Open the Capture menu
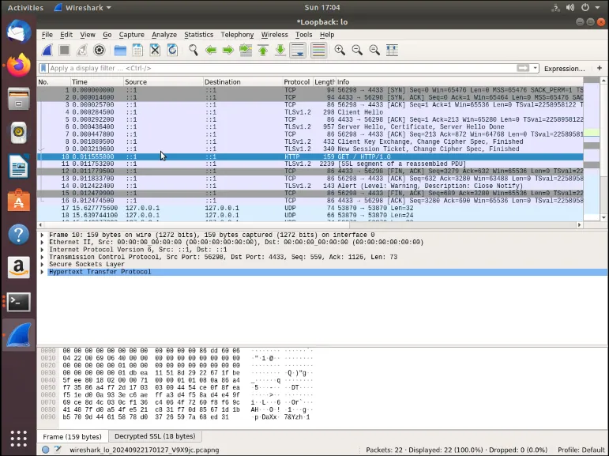The image size is (609, 456). pyautogui.click(x=131, y=35)
